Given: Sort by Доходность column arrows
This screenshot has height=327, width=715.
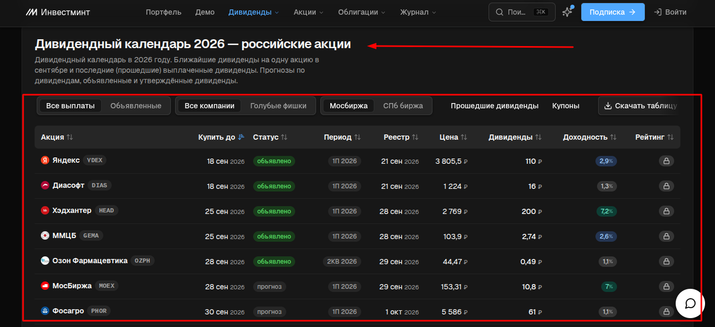Looking at the screenshot, I should pos(613,137).
